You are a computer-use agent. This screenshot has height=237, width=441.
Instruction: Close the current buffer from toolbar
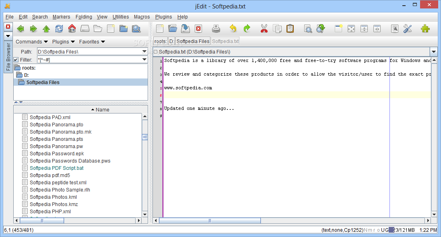coord(198,29)
